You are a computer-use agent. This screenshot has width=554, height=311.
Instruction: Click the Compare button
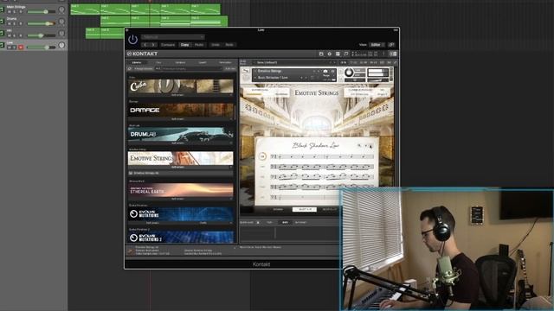pos(168,45)
